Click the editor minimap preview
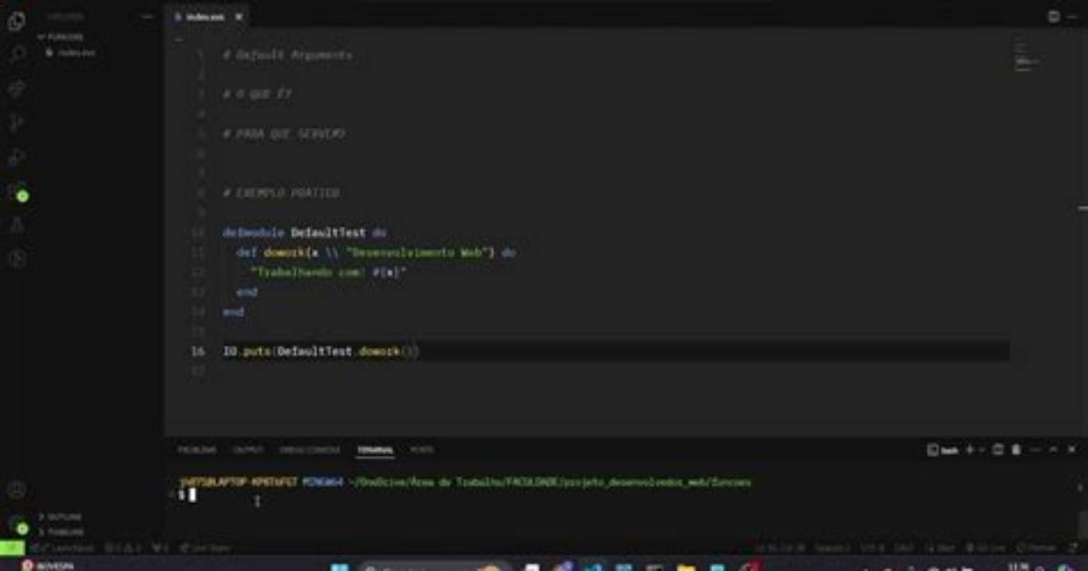 coord(1026,57)
